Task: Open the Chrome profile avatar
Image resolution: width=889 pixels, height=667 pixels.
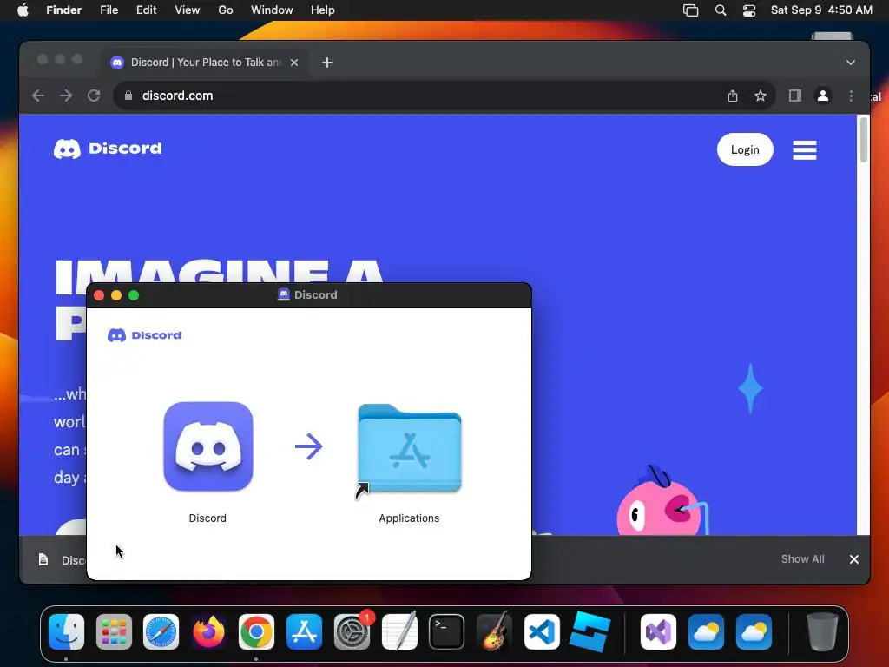Action: [823, 96]
